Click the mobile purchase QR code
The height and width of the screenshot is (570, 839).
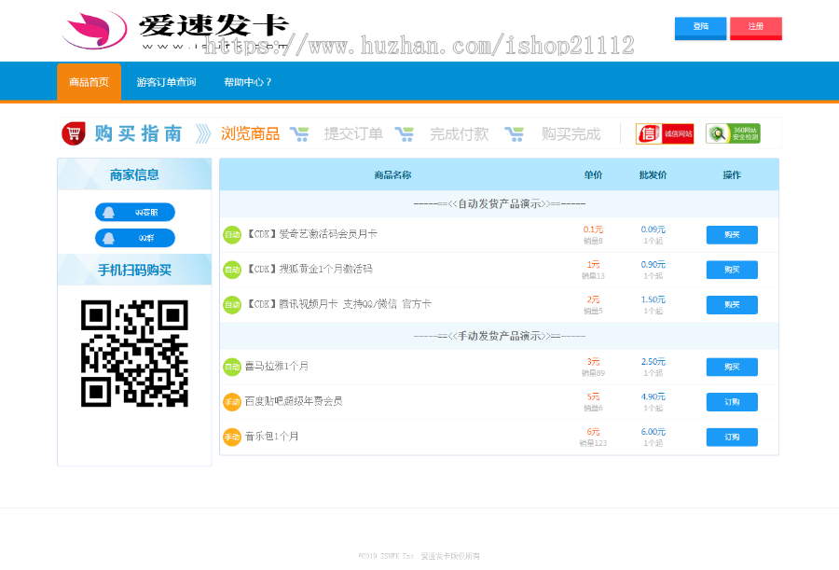pyautogui.click(x=134, y=353)
